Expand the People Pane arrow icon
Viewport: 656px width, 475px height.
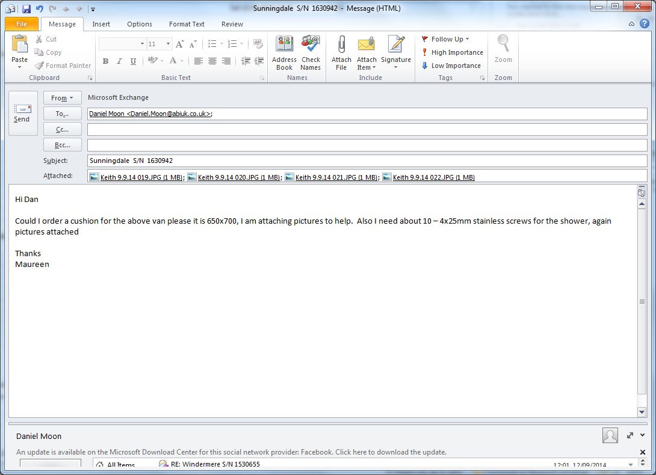pos(630,435)
